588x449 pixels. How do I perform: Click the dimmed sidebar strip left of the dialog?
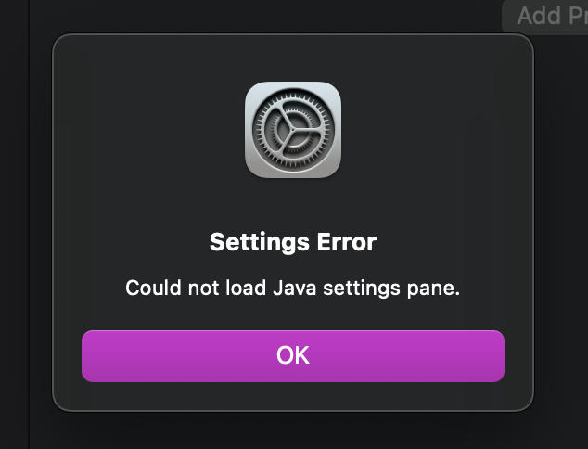[x=14, y=225]
